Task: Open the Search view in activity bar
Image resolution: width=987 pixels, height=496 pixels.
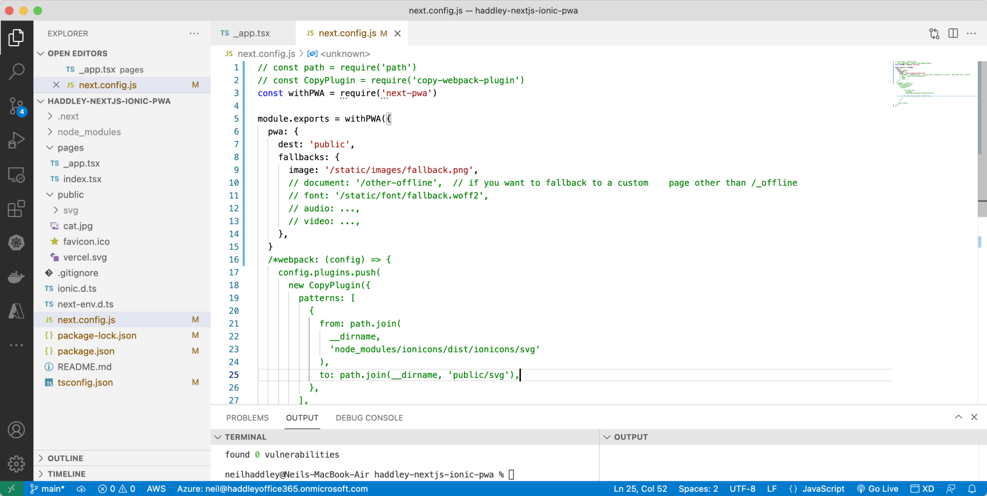Action: pyautogui.click(x=17, y=71)
